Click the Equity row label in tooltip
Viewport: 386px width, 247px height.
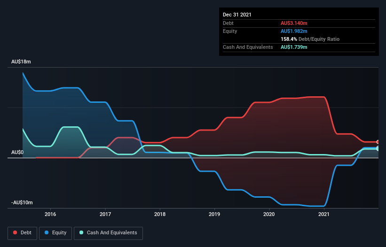(230, 31)
